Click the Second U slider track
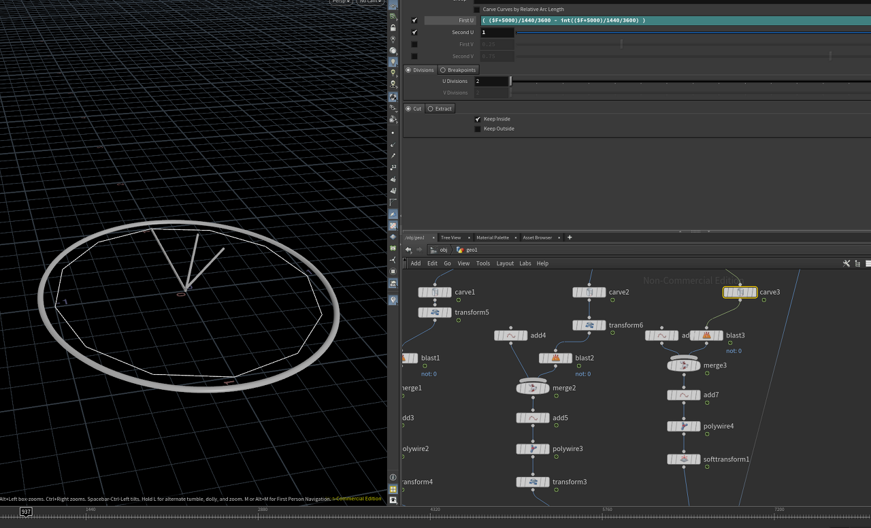The image size is (871, 528). (693, 32)
